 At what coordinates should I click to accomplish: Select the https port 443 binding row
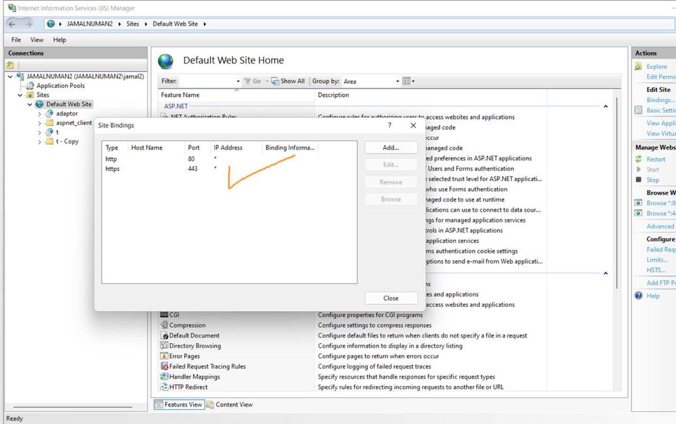click(230, 169)
